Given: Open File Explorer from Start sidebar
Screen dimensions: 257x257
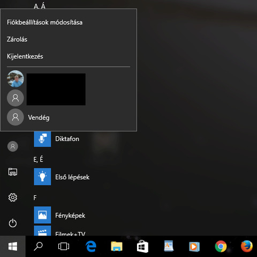Looking at the screenshot, I should tap(13, 172).
